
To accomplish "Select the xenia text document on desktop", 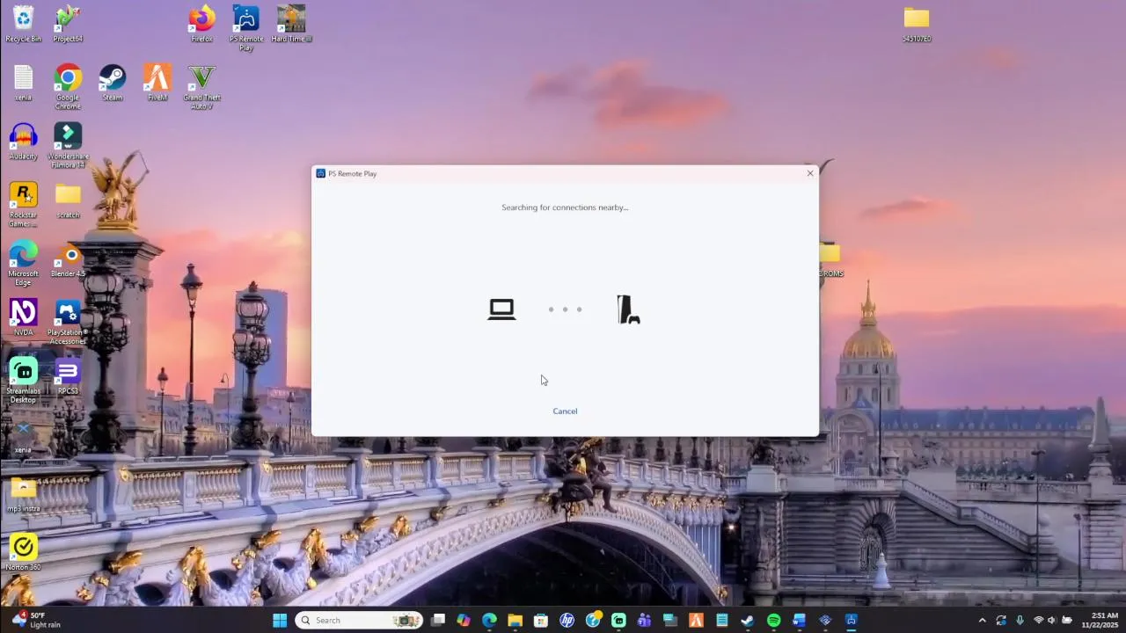I will click(24, 84).
